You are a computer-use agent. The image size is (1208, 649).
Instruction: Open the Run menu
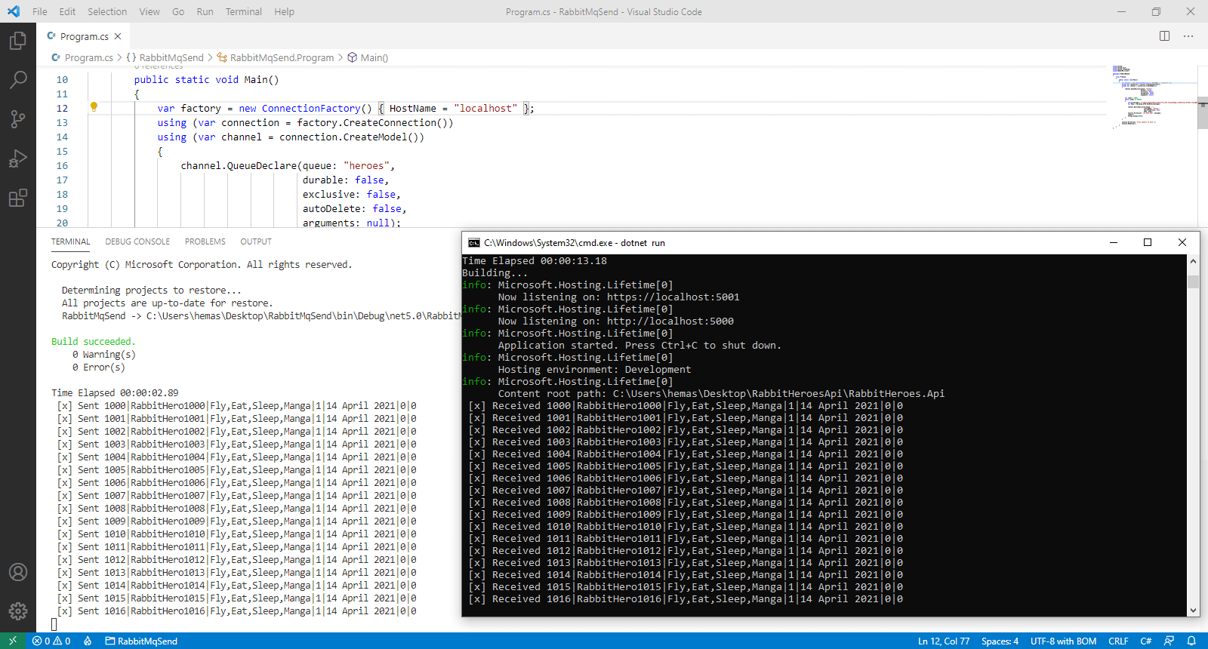205,11
